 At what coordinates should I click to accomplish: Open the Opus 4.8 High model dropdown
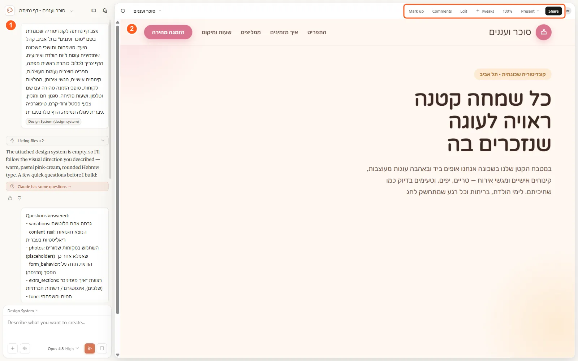click(63, 349)
